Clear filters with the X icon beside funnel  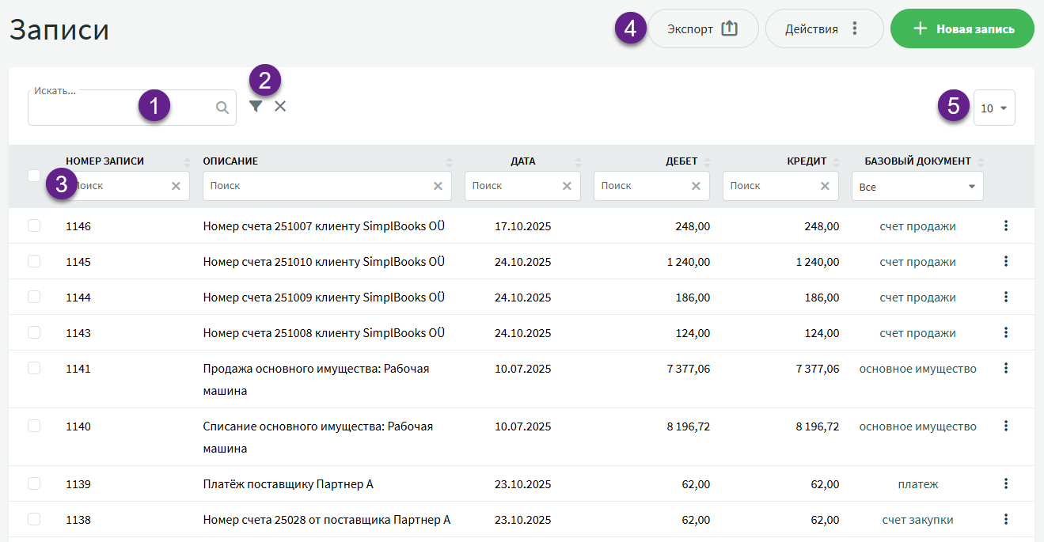tap(280, 106)
